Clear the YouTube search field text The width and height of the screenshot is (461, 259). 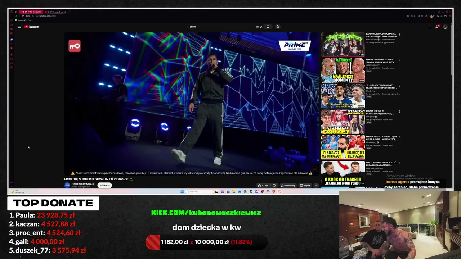261,27
